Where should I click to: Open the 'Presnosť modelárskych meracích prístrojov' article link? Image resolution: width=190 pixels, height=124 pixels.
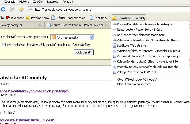[x=35, y=91]
